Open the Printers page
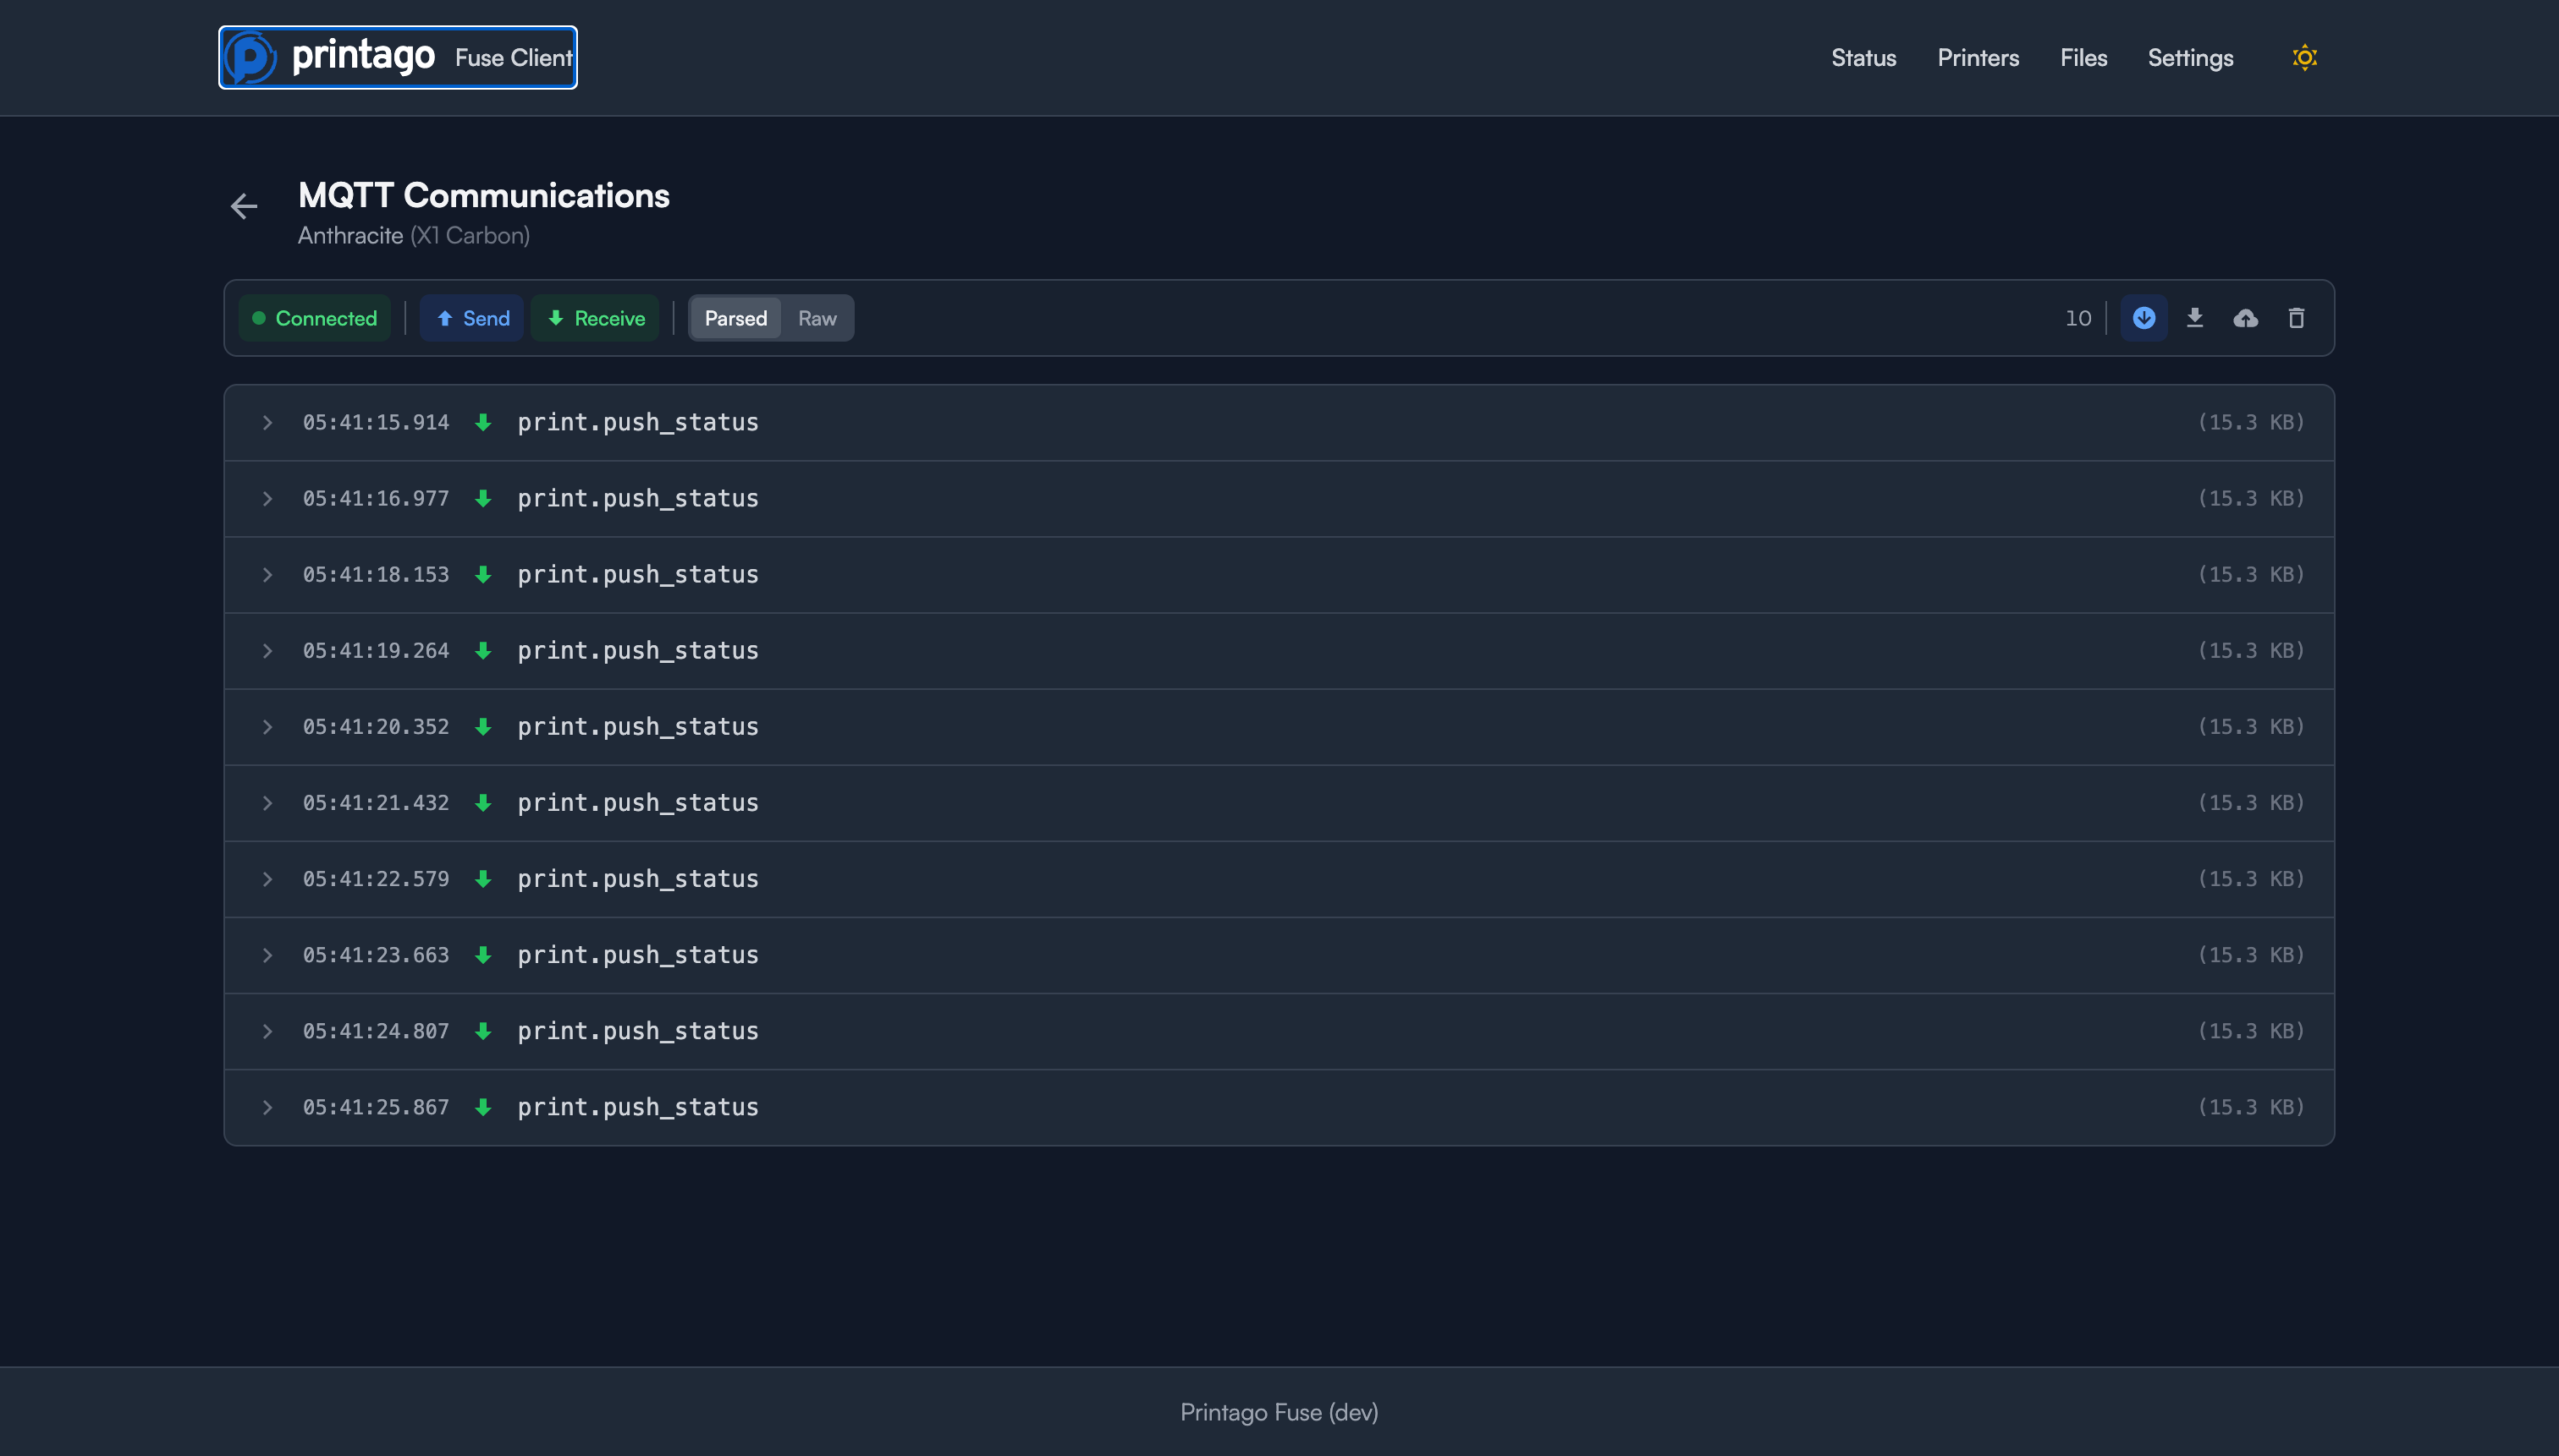Screen dimensions: 2559x1456 pos(1978,57)
